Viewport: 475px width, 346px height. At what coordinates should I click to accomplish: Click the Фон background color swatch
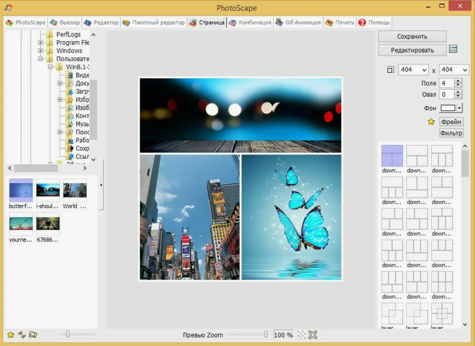click(x=448, y=108)
